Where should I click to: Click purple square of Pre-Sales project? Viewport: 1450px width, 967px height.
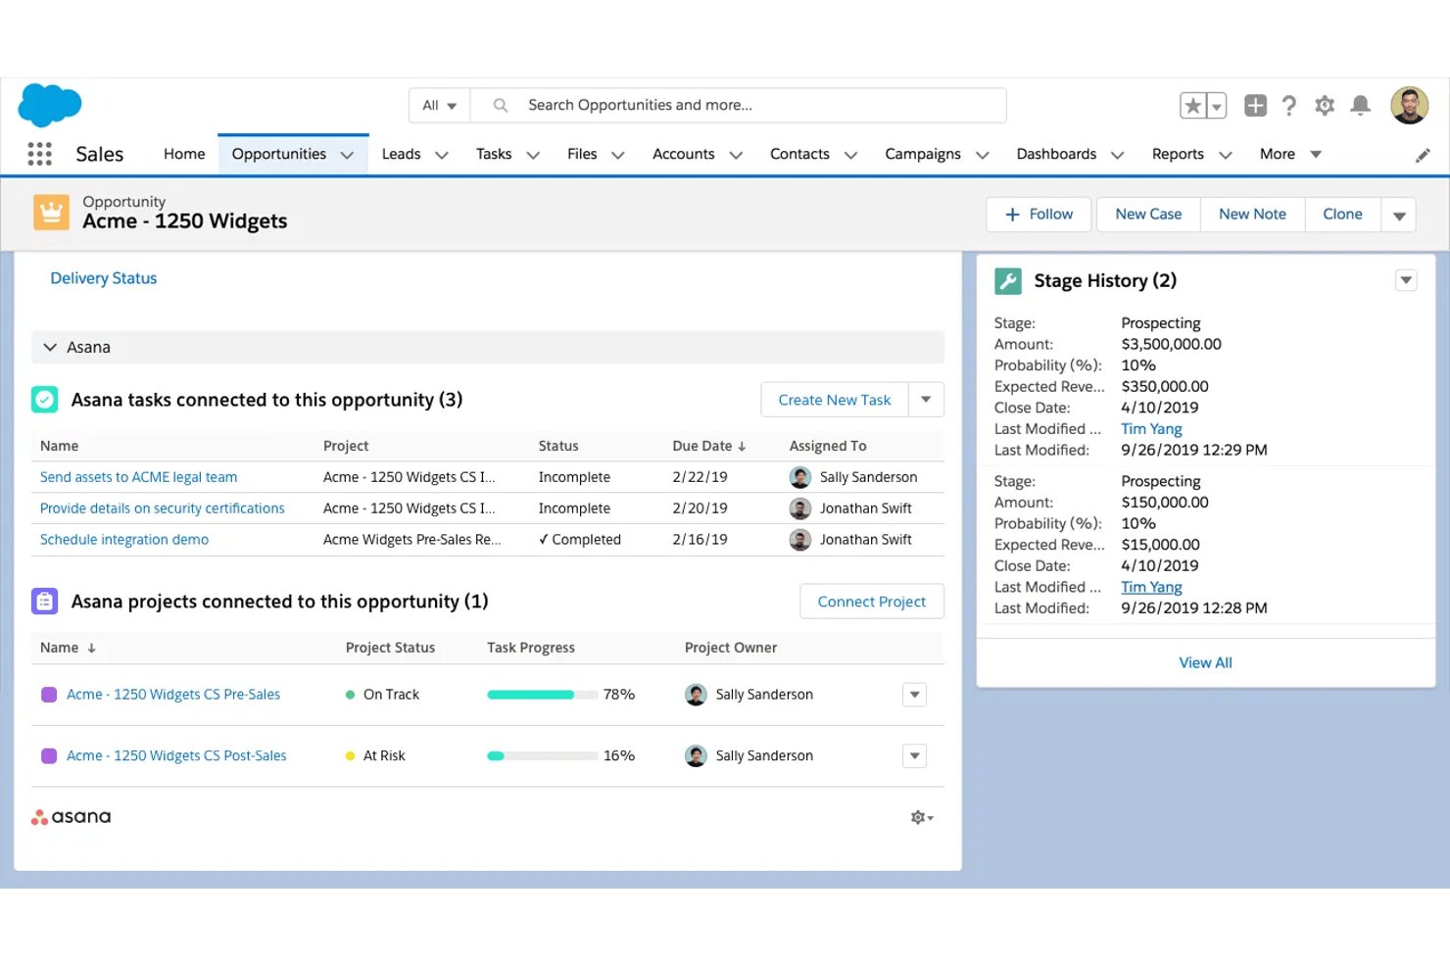pyautogui.click(x=49, y=695)
